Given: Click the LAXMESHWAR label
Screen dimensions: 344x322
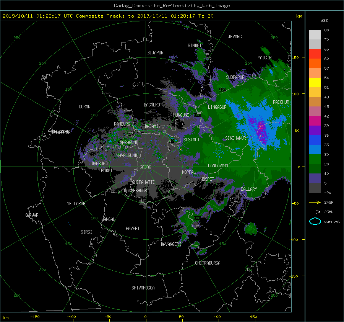Looking at the screenshot, I should 135,191.
